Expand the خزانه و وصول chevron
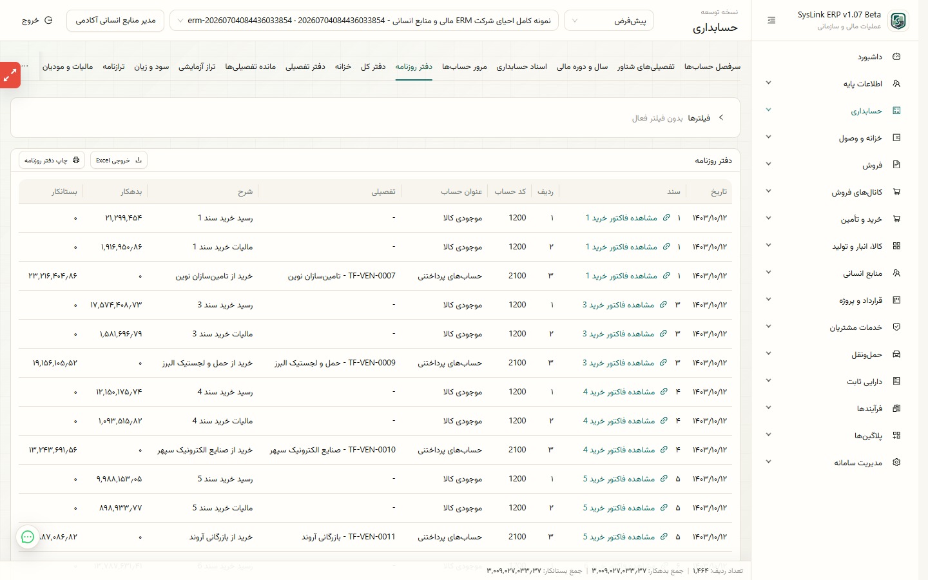 click(x=768, y=137)
